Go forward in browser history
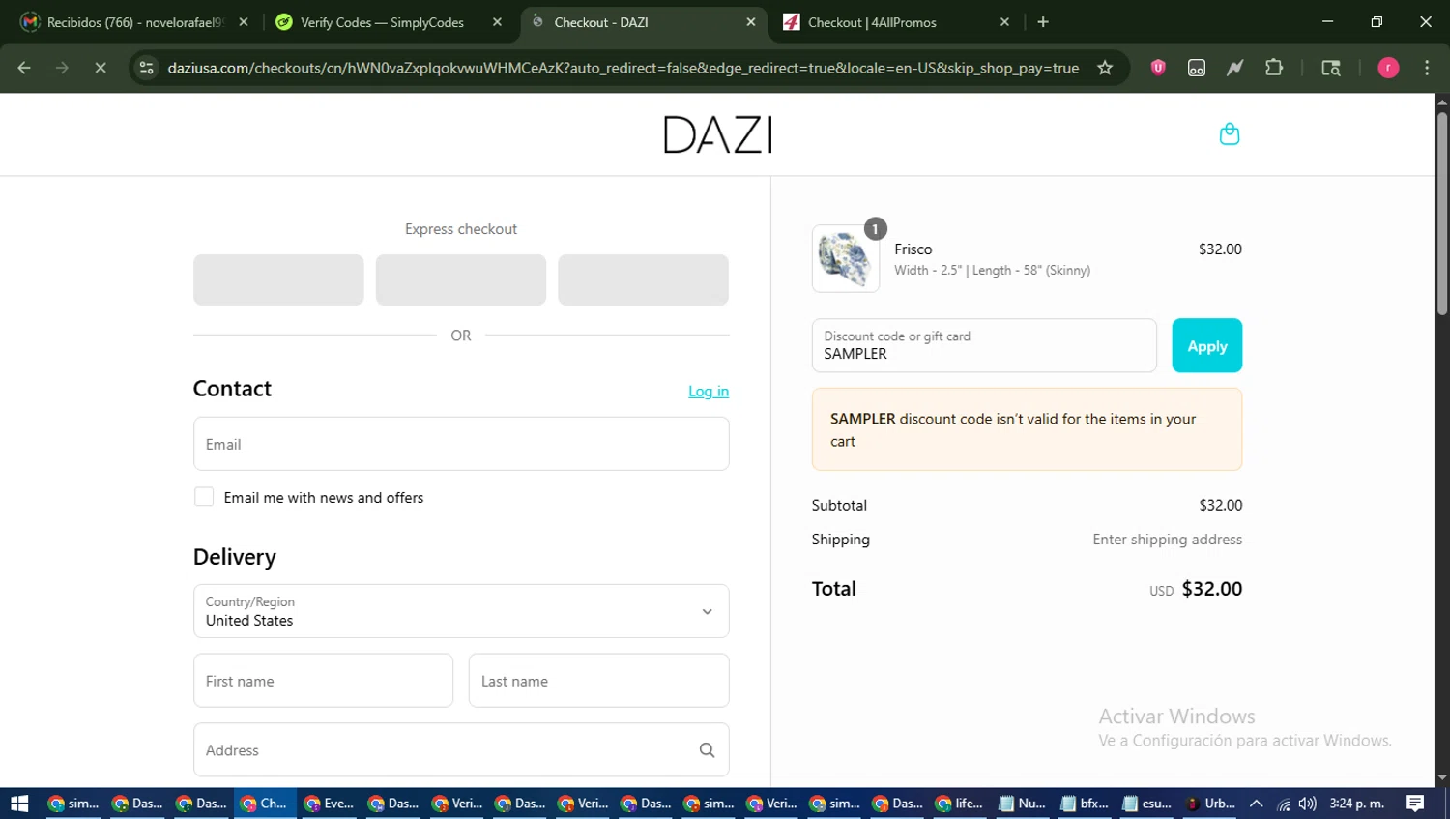Viewport: 1450px width, 819px height. (x=62, y=68)
